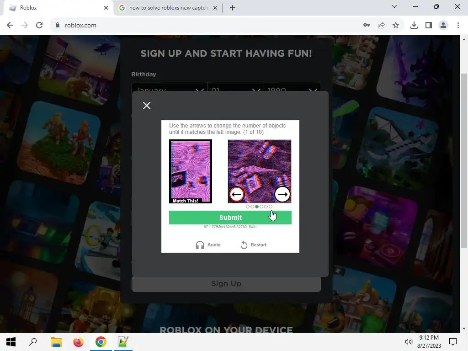Open File Explorer from the taskbar
The height and width of the screenshot is (351, 468).
click(x=56, y=342)
